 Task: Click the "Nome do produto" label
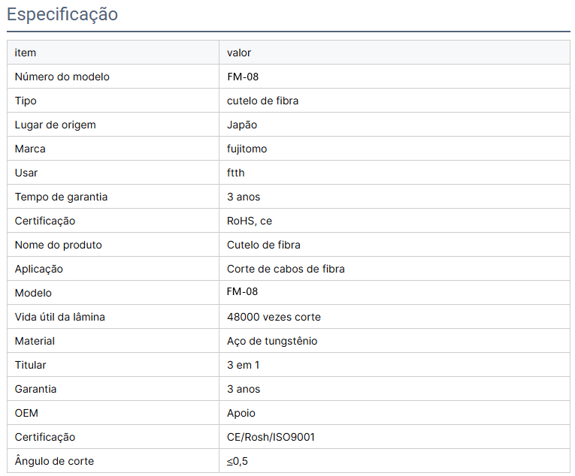[x=58, y=245]
